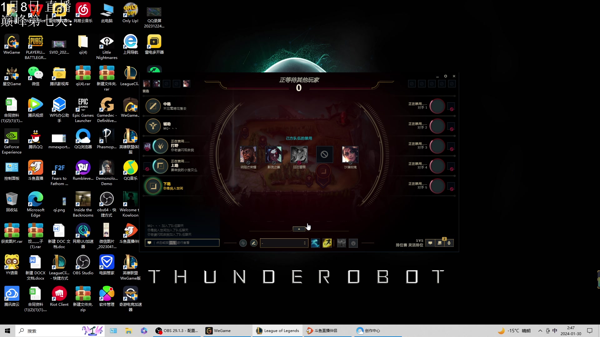Click opponent 对手 5 champion circle

point(437,186)
